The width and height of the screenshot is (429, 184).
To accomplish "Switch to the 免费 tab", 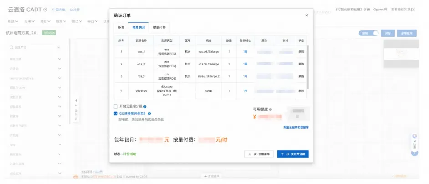I will click(x=121, y=28).
